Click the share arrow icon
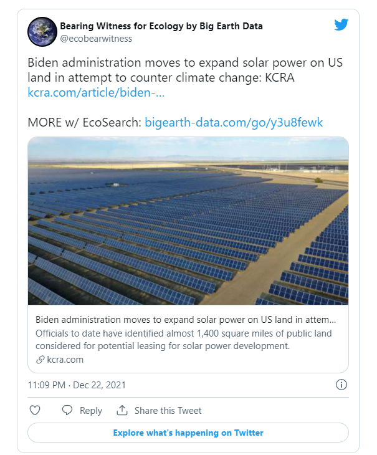Viewport: 377px width, 455px height. pyautogui.click(x=122, y=410)
